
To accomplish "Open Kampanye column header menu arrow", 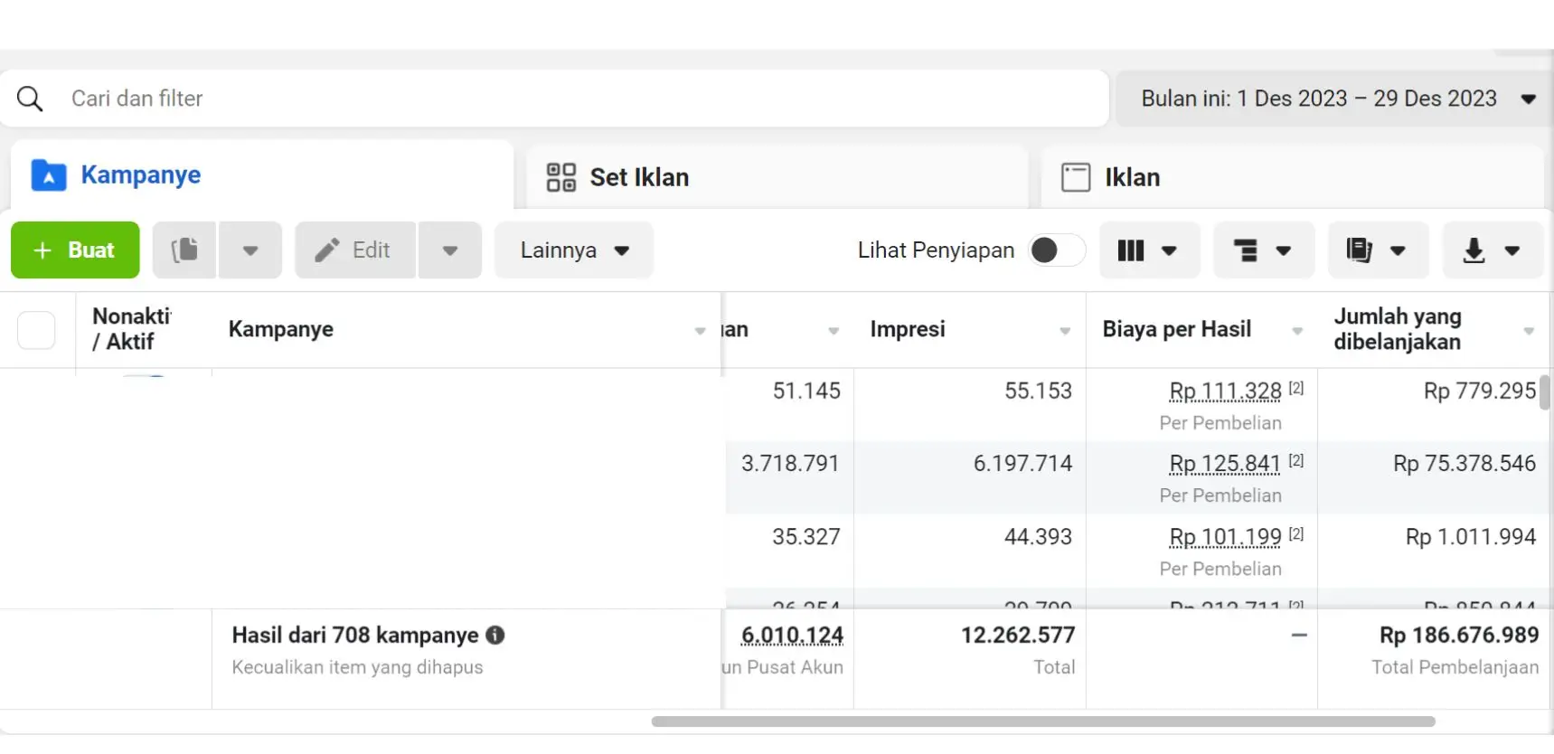I will click(700, 331).
